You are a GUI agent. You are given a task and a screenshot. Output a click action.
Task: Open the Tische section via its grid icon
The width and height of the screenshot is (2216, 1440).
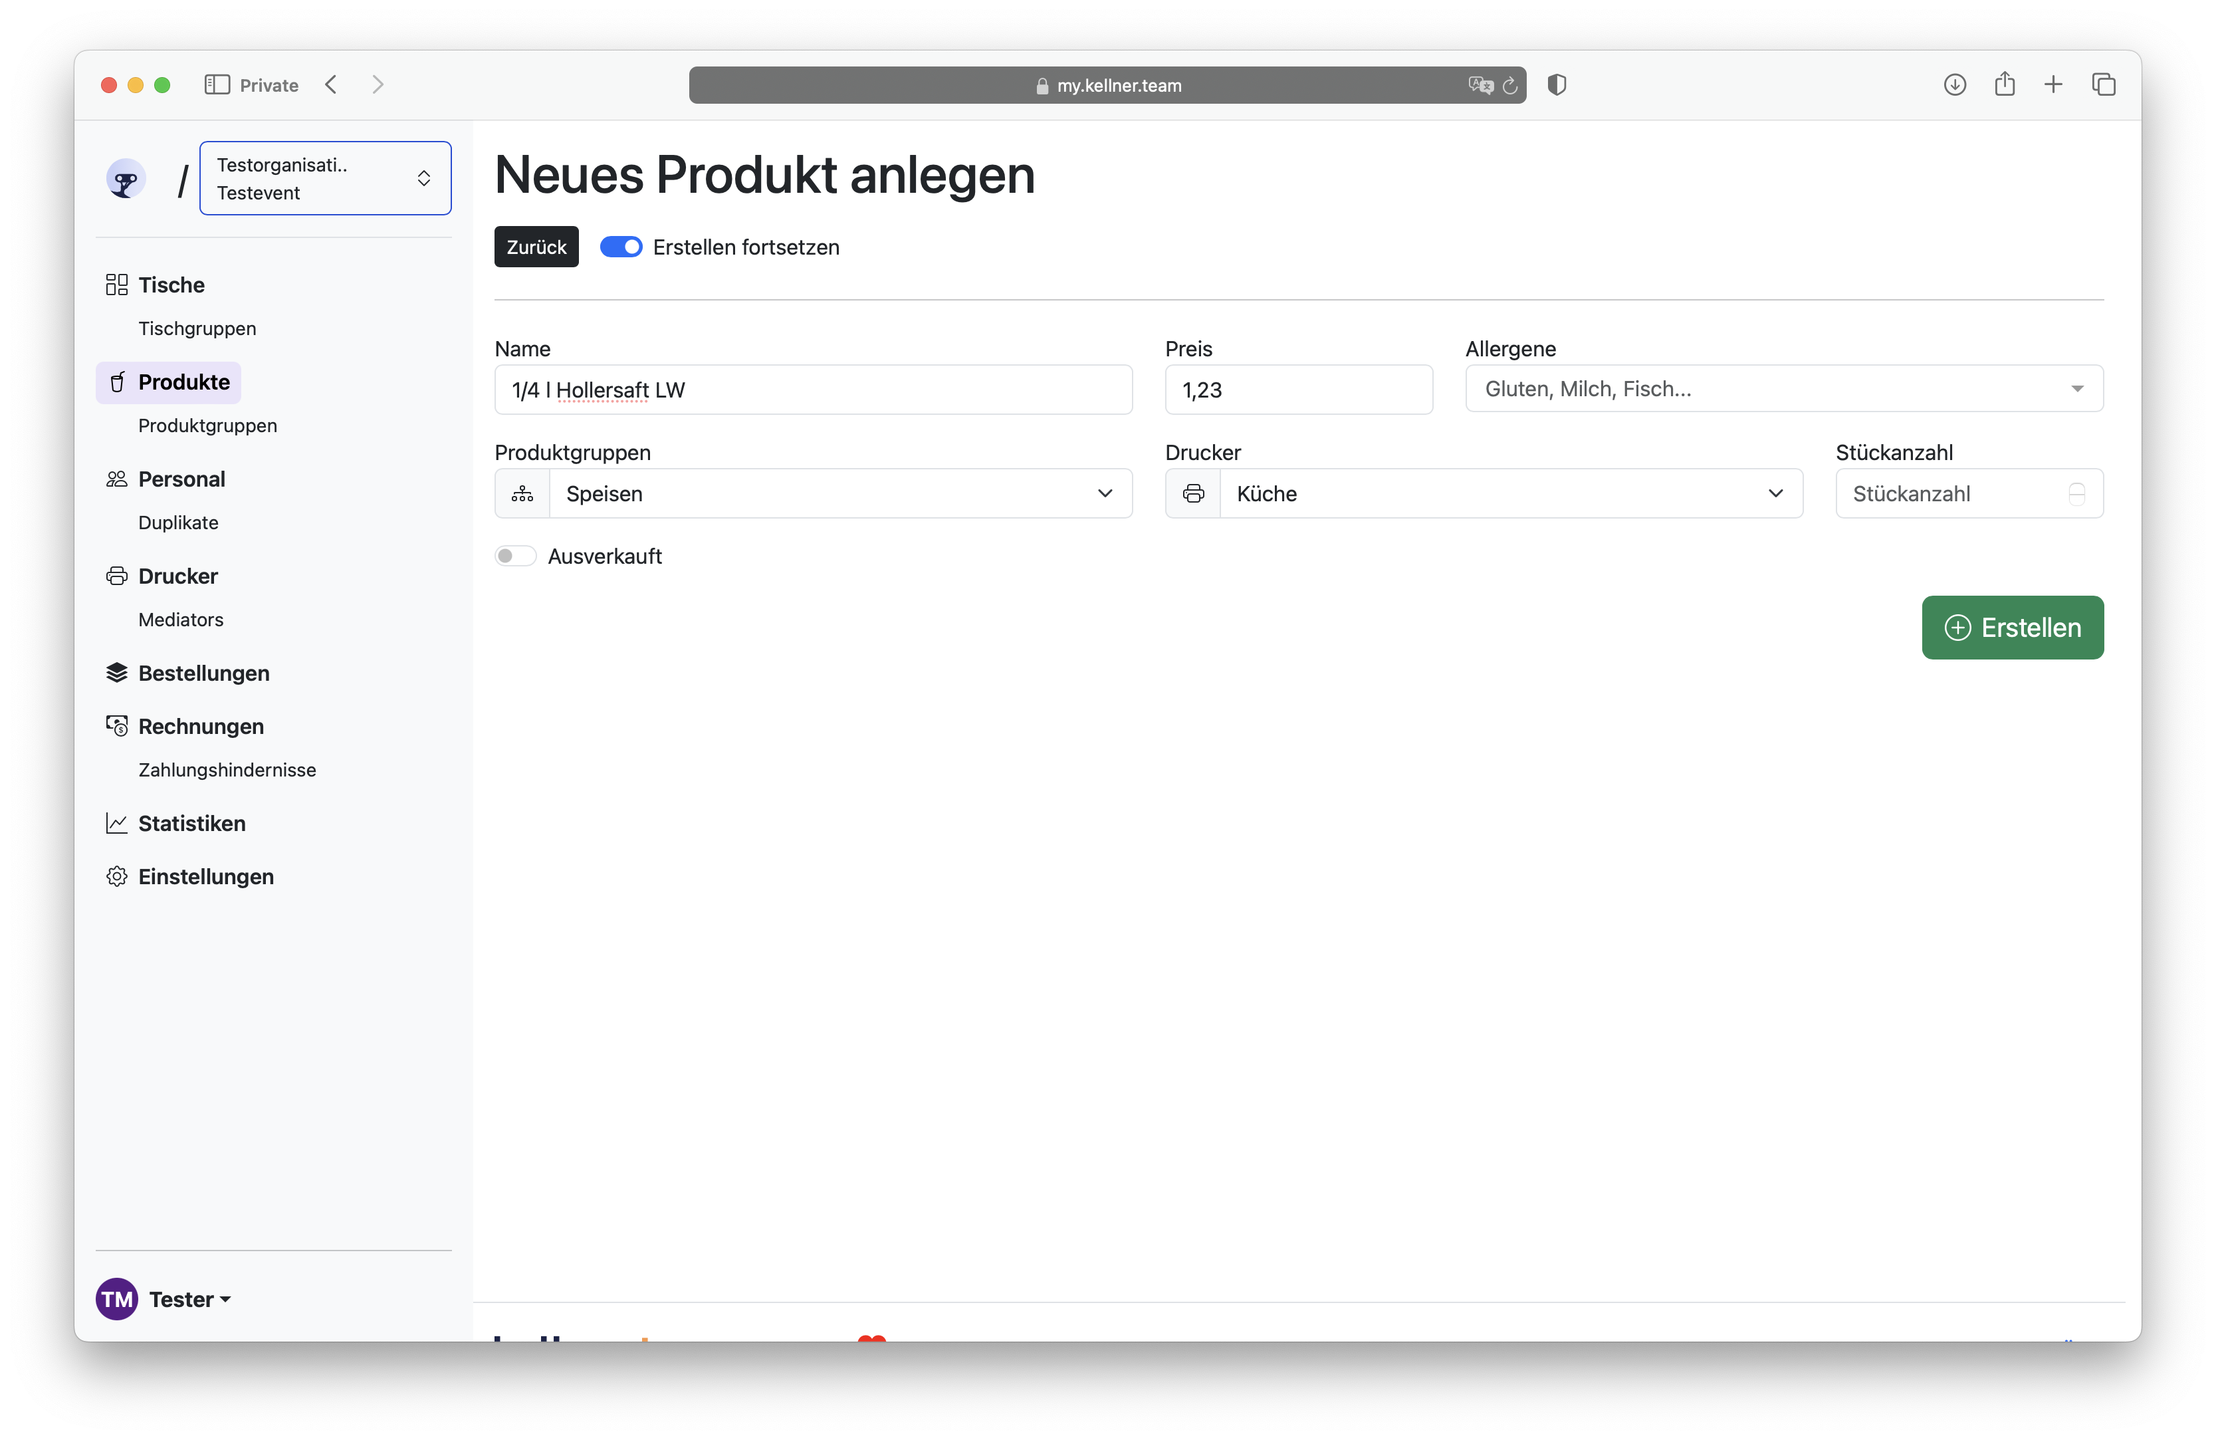(116, 284)
